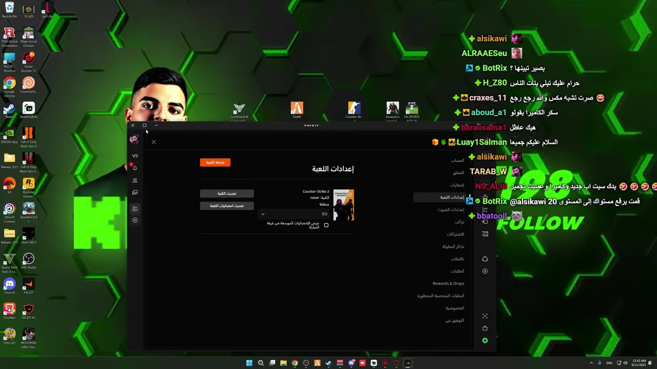Click تحديث احصائيات اللعبة button
657x369 pixels.
(x=227, y=206)
